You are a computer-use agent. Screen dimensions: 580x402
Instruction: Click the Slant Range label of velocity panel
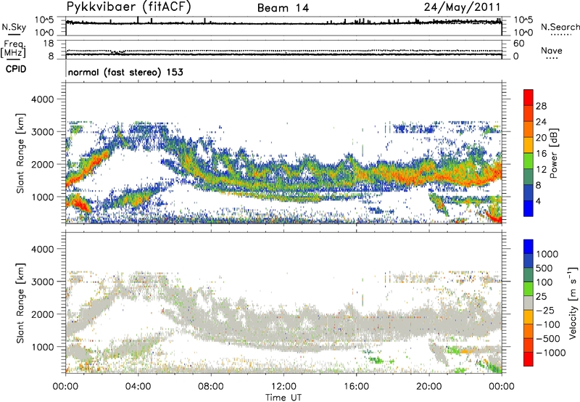(20, 303)
